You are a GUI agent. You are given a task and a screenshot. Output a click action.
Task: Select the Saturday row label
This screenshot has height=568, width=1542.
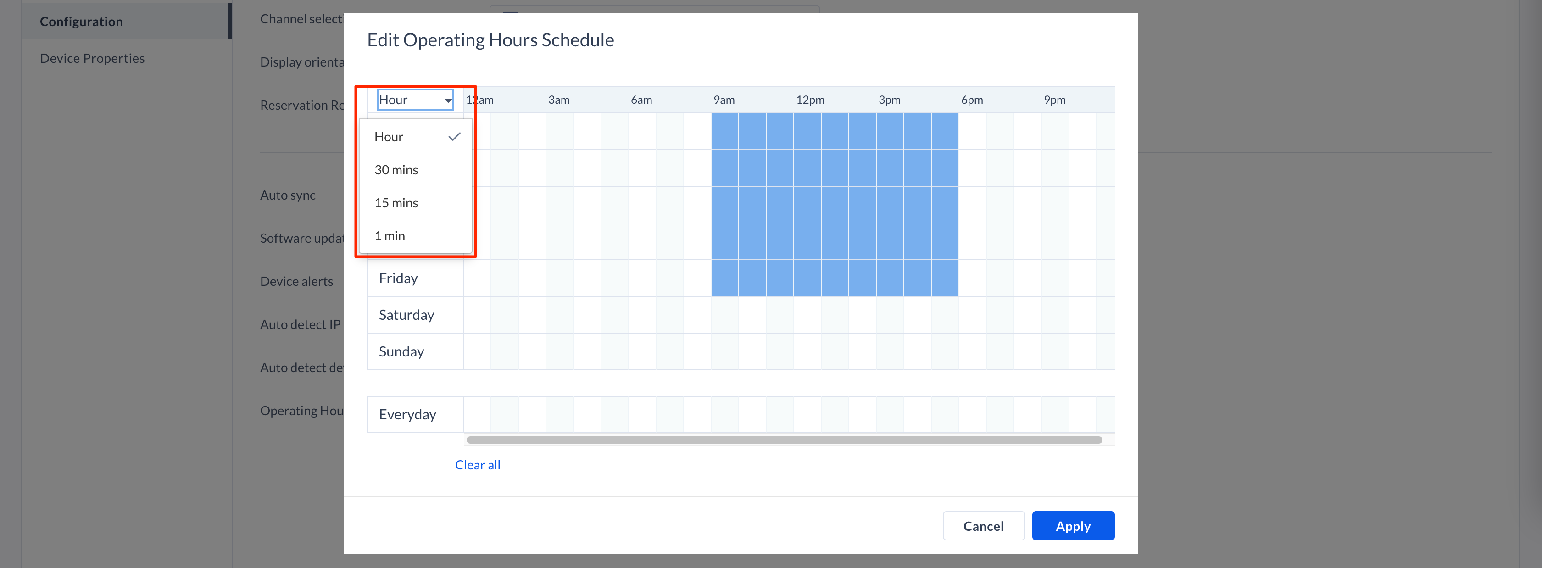[406, 315]
